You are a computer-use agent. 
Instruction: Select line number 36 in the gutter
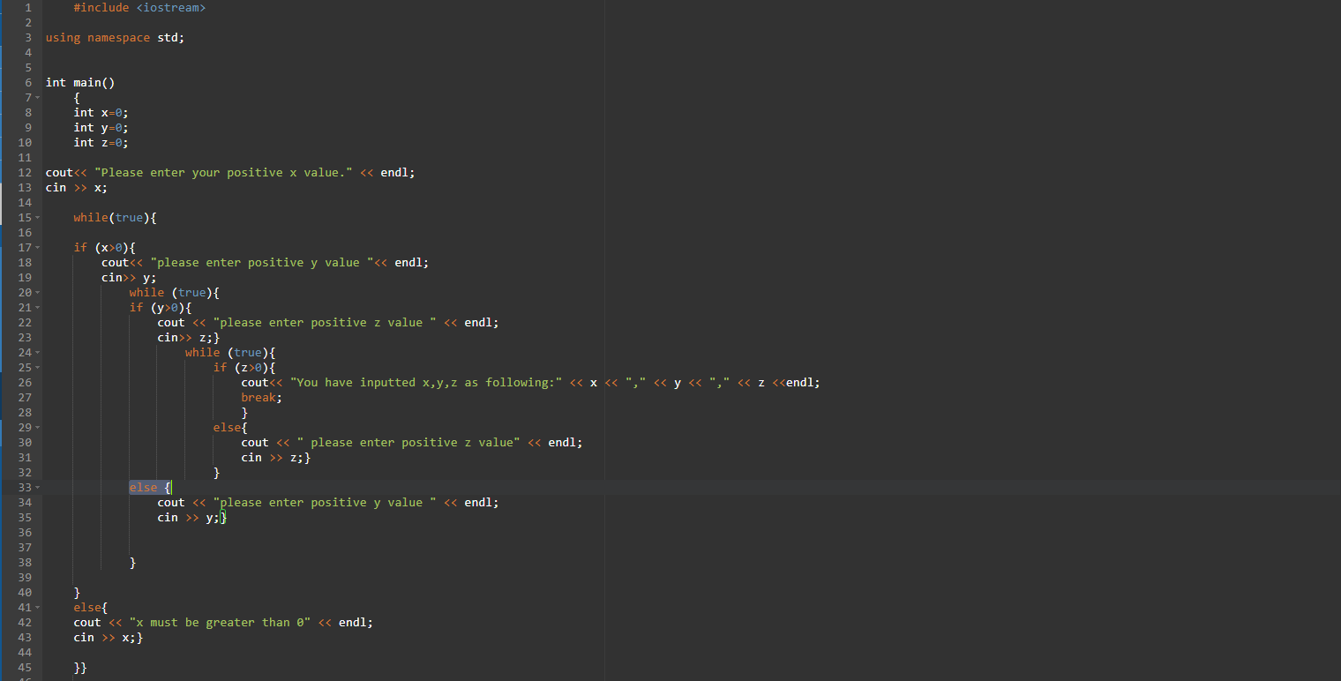coord(25,532)
